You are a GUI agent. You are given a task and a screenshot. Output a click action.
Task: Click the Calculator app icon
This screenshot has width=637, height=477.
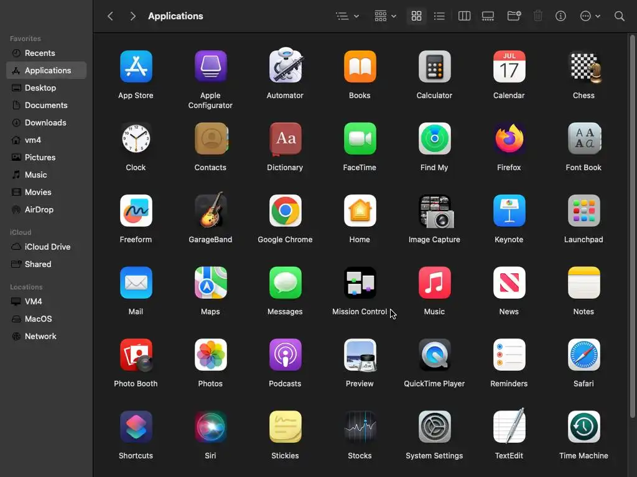click(434, 66)
